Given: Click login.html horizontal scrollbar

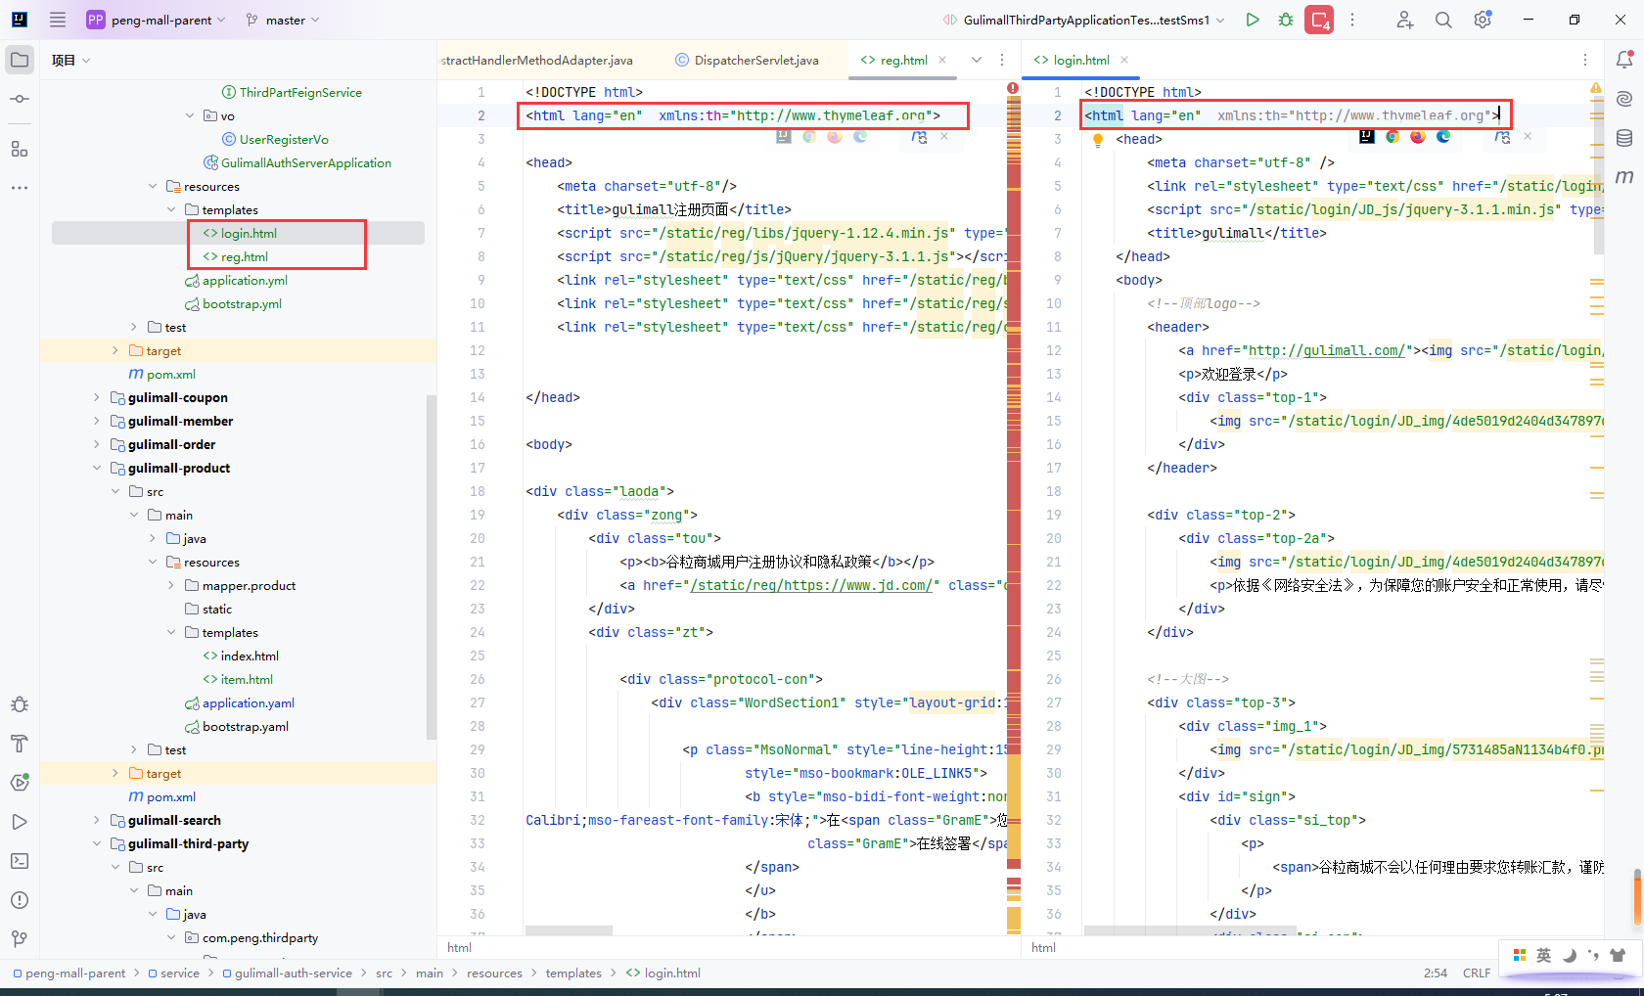Looking at the screenshot, I should click(1190, 930).
